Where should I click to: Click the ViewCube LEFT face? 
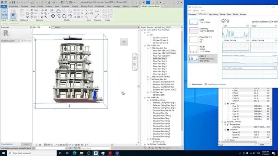[x=124, y=42]
